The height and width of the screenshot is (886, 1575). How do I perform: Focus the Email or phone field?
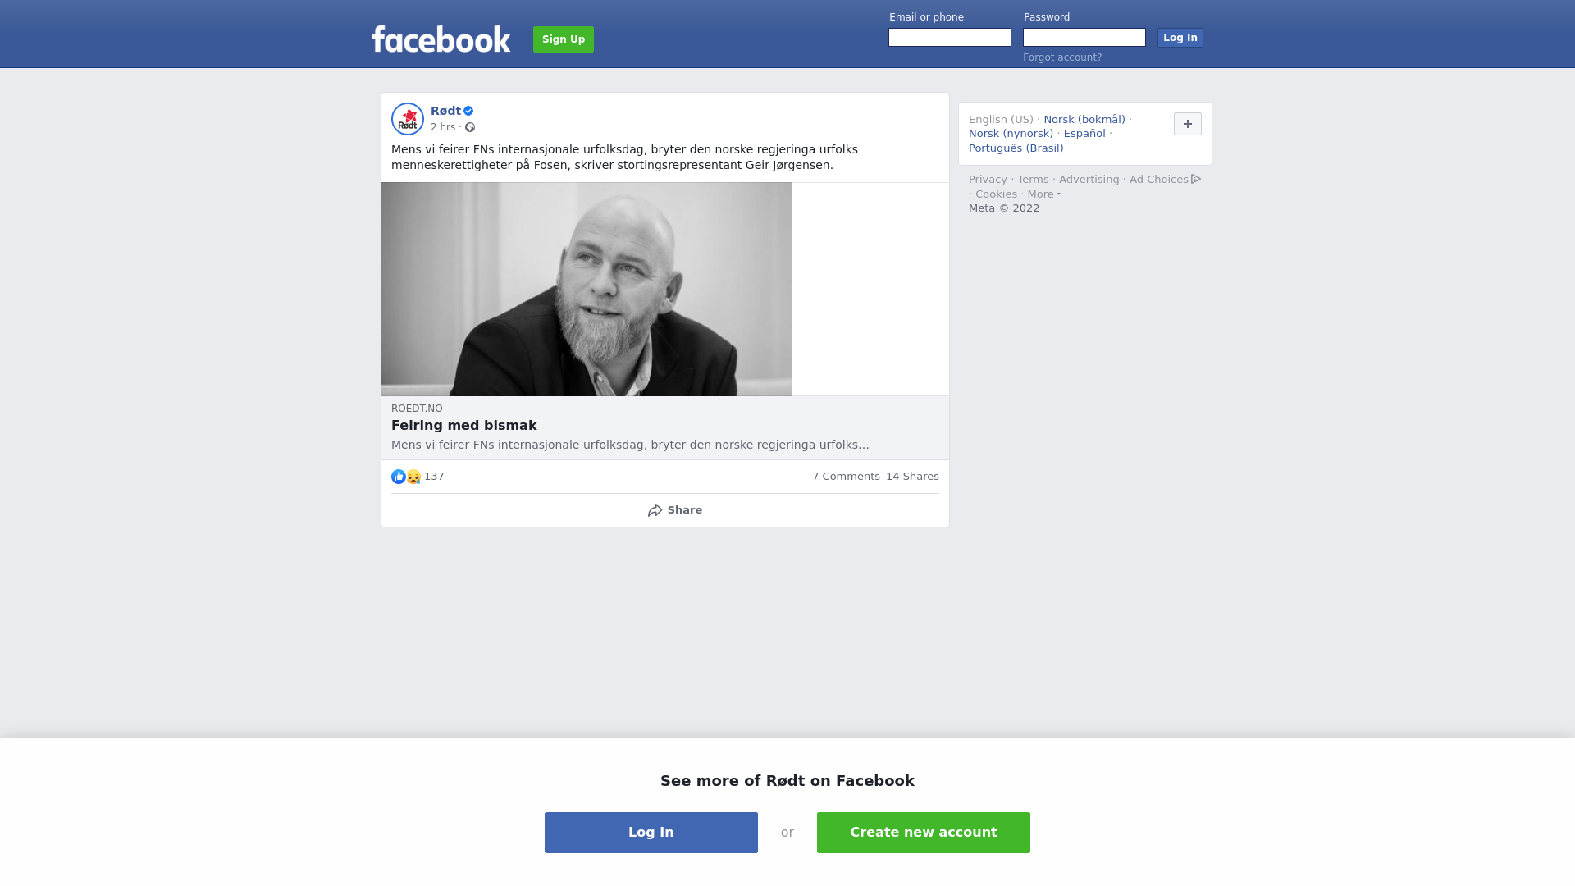950,38
